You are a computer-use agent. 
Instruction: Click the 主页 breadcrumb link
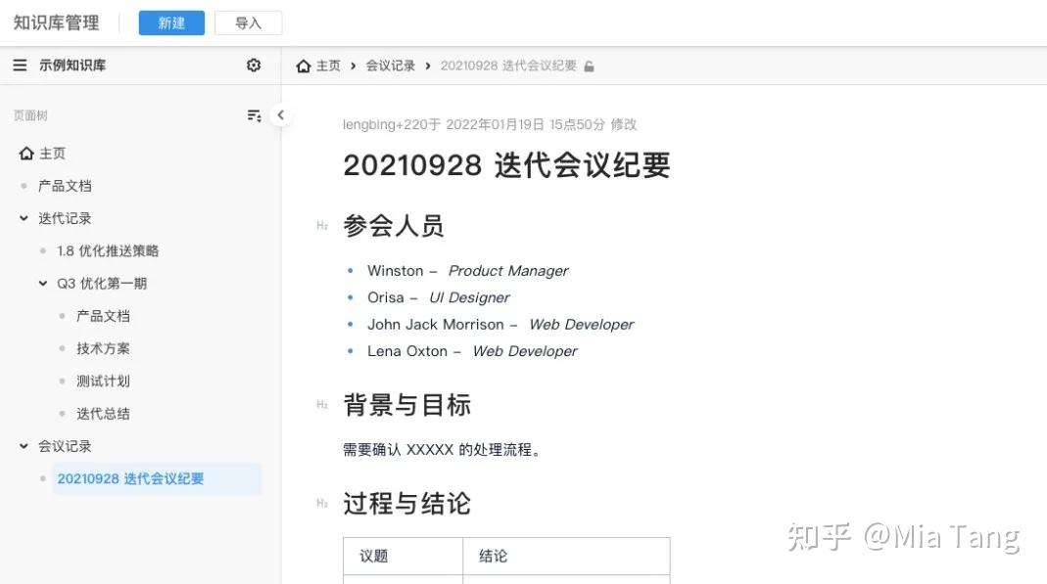pos(328,66)
